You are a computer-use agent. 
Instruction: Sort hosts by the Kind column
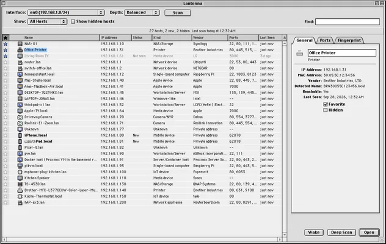(x=172, y=38)
